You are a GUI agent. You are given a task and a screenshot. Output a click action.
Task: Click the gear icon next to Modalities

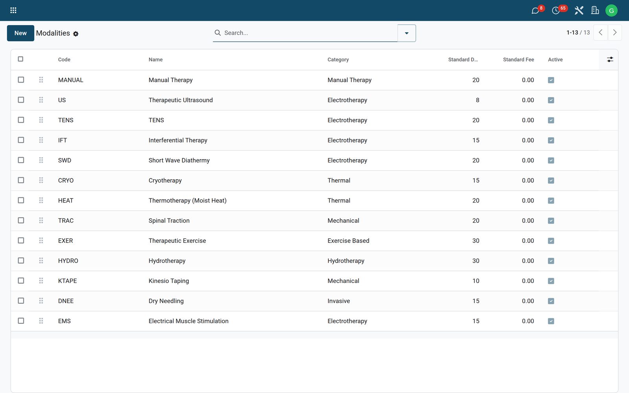point(76,34)
